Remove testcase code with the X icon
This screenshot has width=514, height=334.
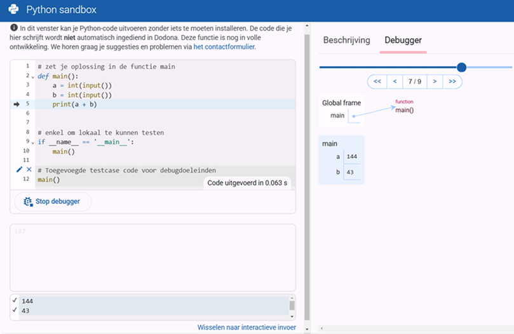[29, 170]
